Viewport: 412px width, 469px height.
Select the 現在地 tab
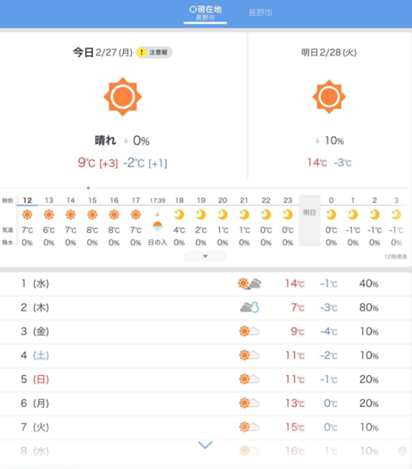point(205,13)
